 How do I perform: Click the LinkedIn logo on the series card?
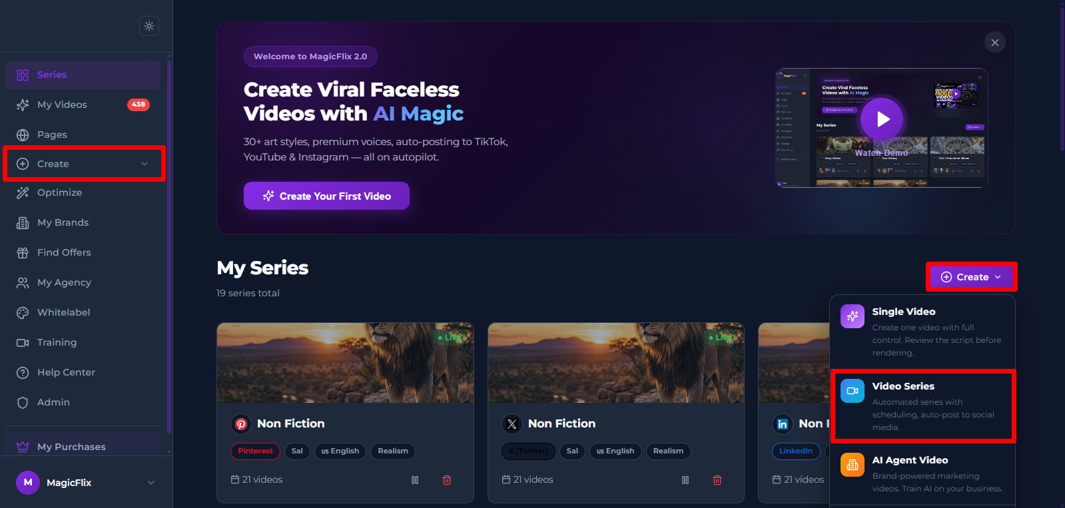(x=783, y=423)
